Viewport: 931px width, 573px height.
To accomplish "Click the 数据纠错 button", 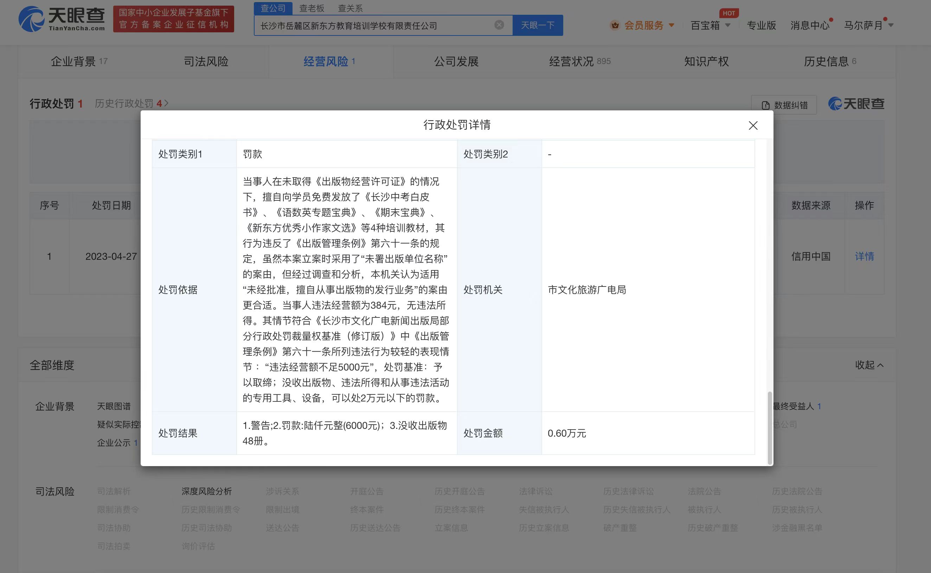I will tap(784, 105).
